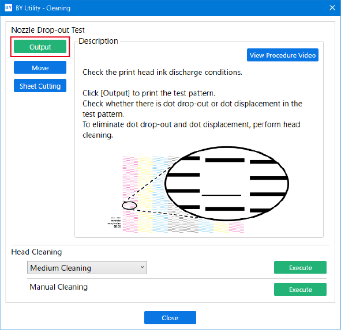The height and width of the screenshot is (330, 341).
Task: Click the yellow column of the test pattern
Action: click(145, 194)
